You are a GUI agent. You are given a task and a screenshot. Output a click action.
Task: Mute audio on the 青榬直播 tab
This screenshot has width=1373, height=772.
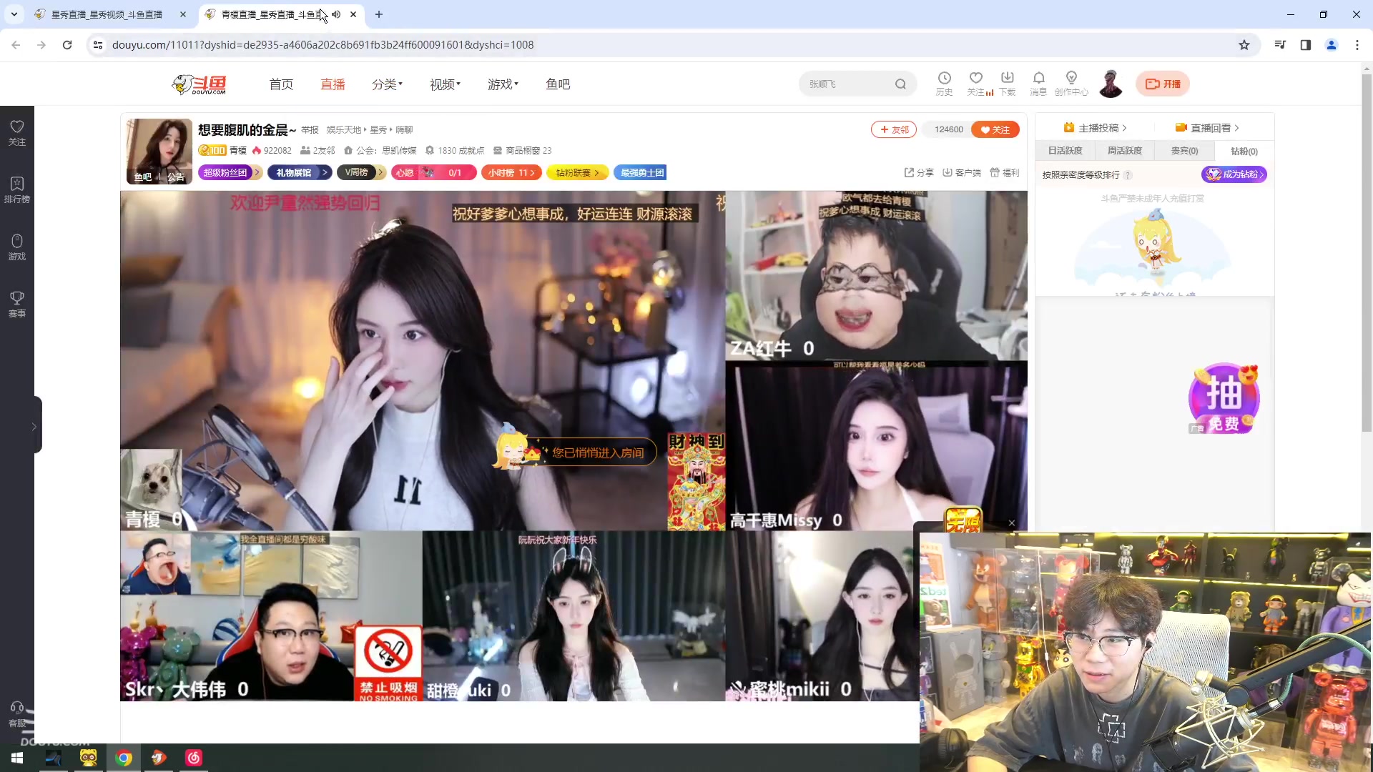pos(336,14)
